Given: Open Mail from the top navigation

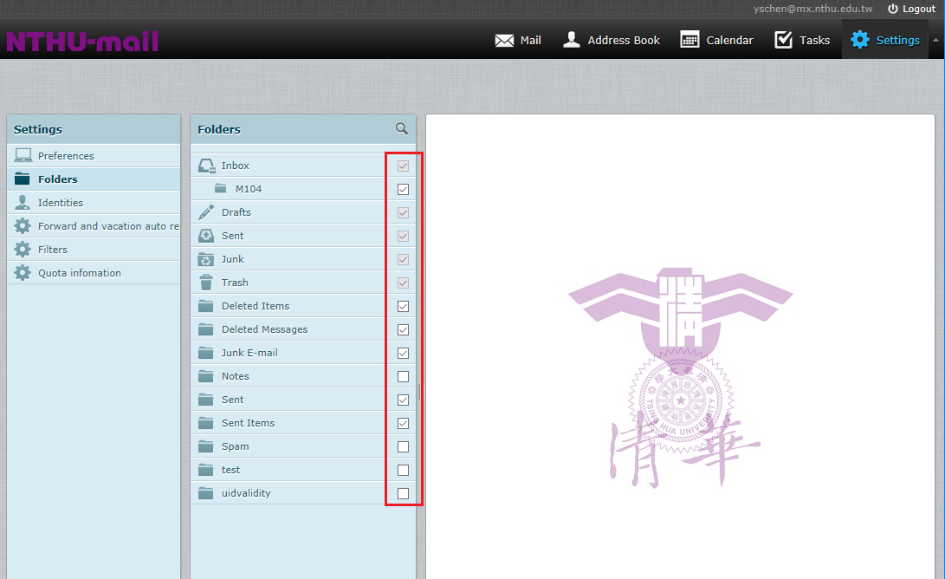Looking at the screenshot, I should pyautogui.click(x=518, y=40).
